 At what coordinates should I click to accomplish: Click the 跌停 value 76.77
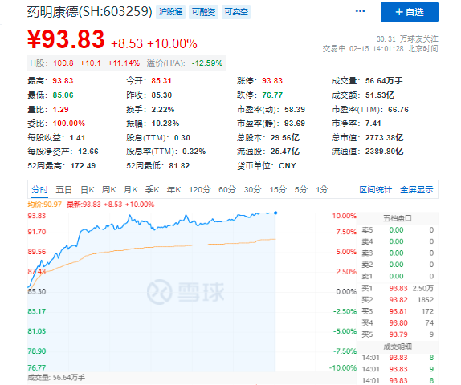coord(272,95)
